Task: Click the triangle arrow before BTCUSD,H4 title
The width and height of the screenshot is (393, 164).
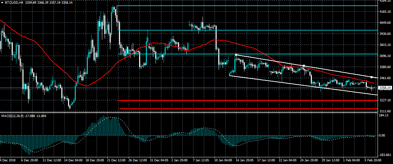Action: (x=2, y=2)
